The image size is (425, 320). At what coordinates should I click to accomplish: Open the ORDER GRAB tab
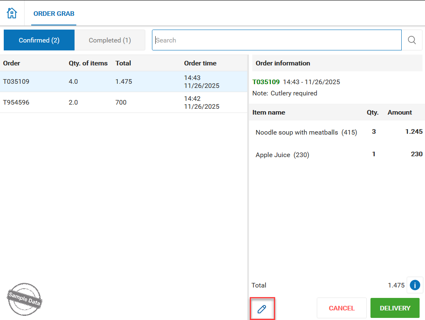[54, 14]
